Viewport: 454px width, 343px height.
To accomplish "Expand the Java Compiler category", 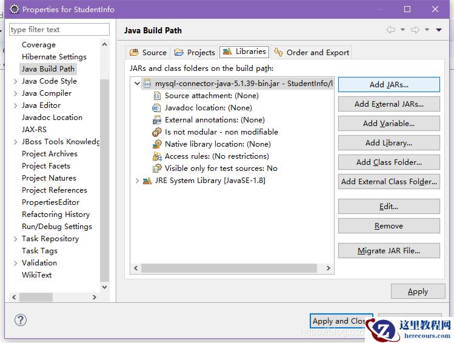I will point(15,93).
